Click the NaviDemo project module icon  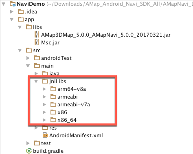[13, 4]
